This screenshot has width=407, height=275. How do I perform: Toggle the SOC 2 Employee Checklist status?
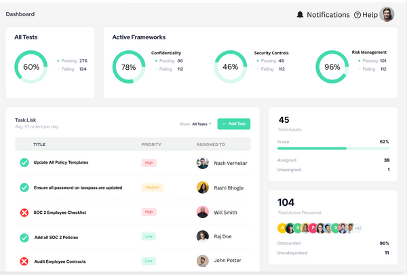click(24, 213)
